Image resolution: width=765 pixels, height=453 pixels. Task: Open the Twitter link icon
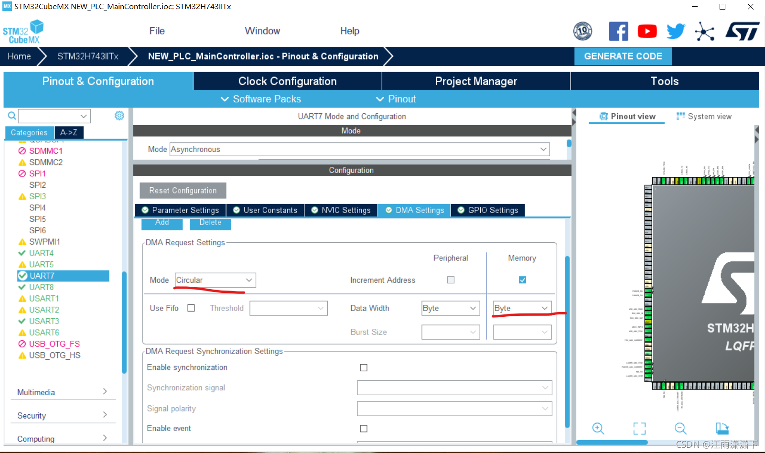pos(676,32)
